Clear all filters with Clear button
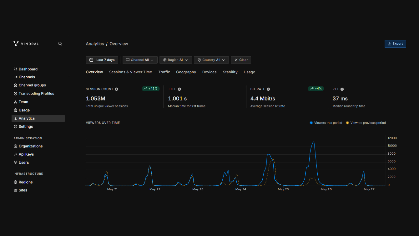419x236 pixels. point(241,60)
